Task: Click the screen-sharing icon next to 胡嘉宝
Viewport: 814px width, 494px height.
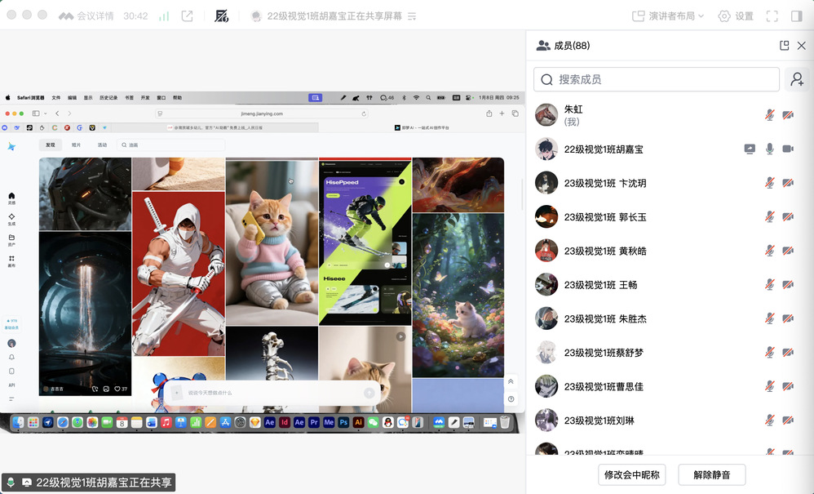Action: pyautogui.click(x=750, y=149)
